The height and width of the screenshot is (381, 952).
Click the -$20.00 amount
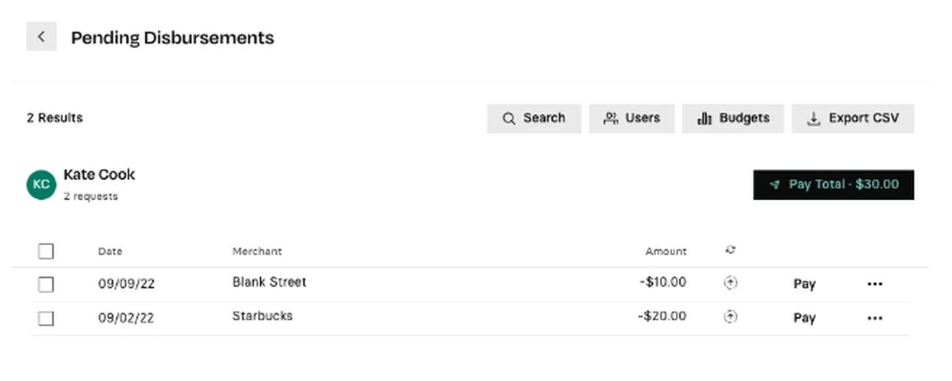662,316
